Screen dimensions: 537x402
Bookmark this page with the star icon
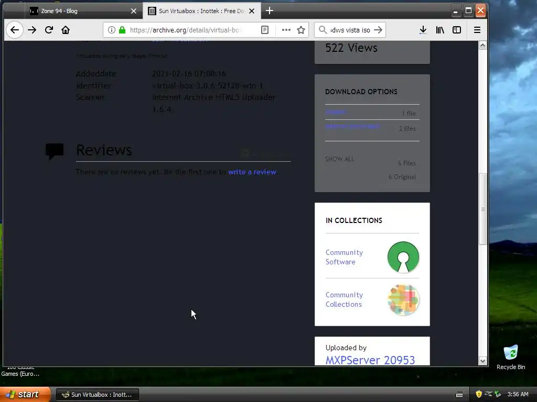[301, 30]
